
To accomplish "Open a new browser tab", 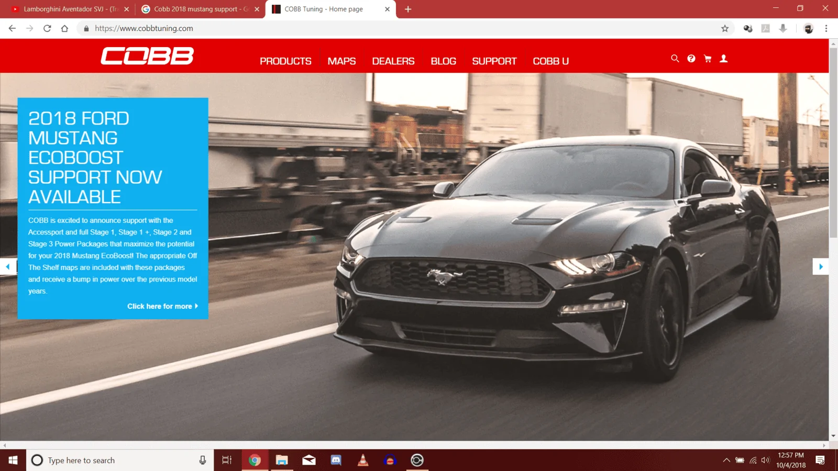I will pyautogui.click(x=408, y=9).
